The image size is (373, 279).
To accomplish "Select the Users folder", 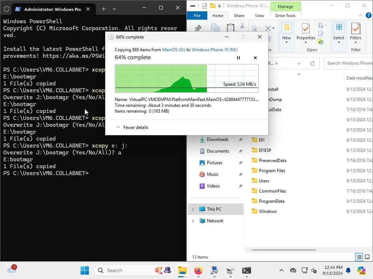I will click(x=260, y=181).
